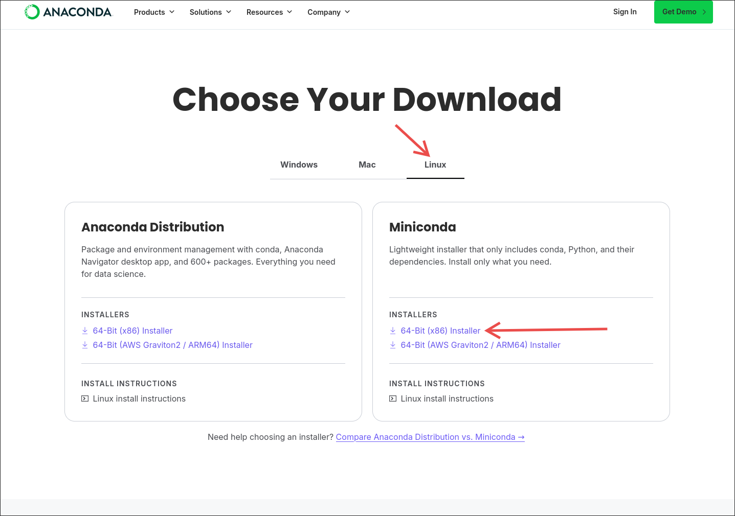Click terminal icon under Miniconda install instructions

pyautogui.click(x=393, y=398)
